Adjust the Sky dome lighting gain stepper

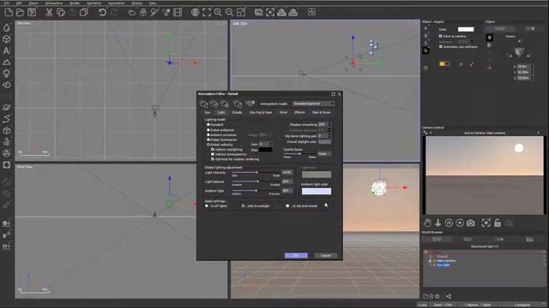click(329, 136)
